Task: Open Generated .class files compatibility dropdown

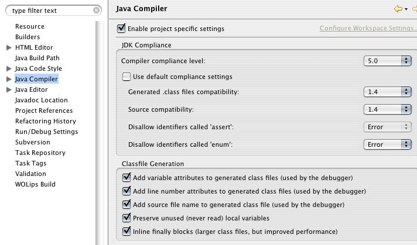Action: coord(387,92)
